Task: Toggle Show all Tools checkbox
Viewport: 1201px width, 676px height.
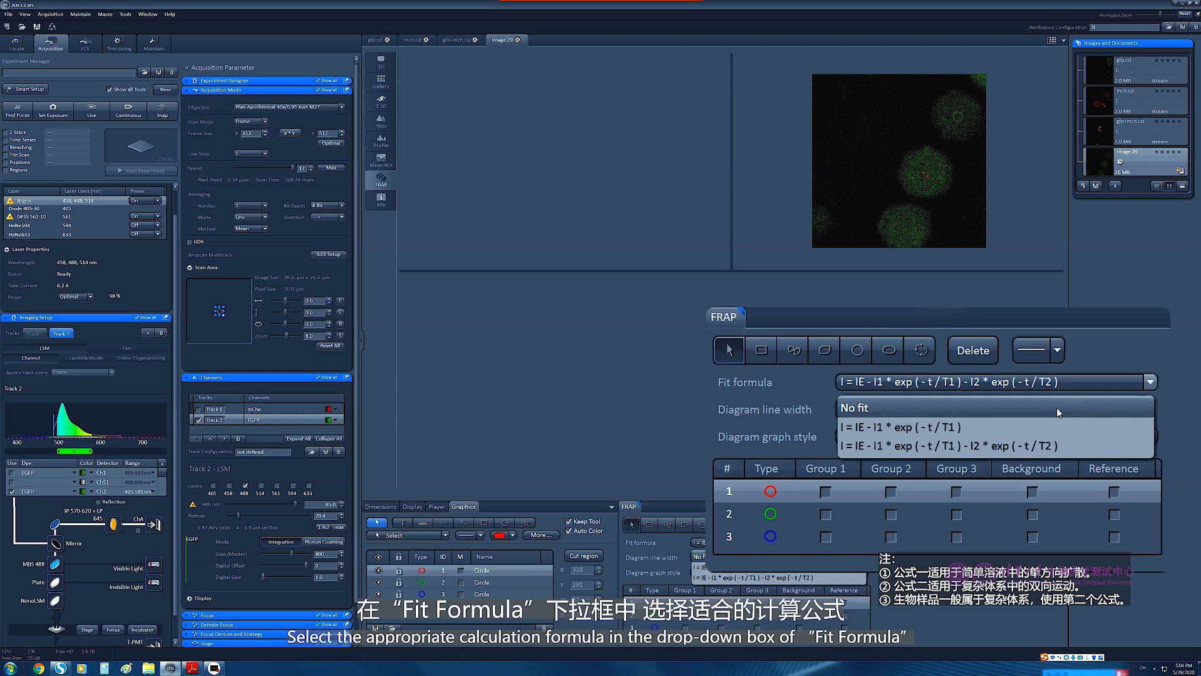Action: tap(109, 90)
